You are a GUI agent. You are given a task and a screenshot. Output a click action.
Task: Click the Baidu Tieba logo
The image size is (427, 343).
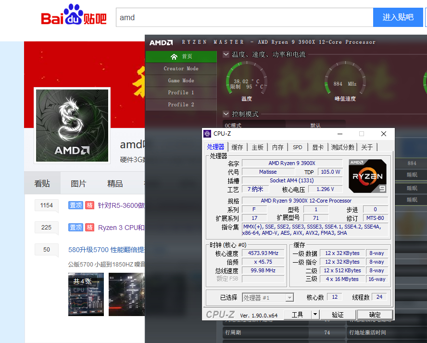(x=74, y=14)
